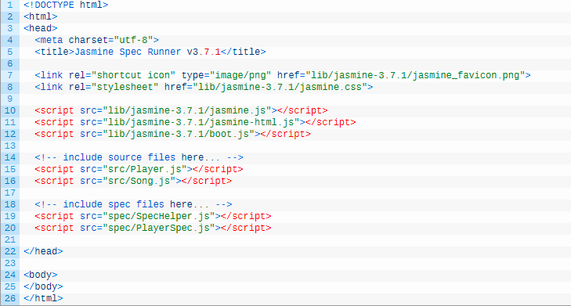This screenshot has height=306, width=571.
Task: Click the src/Song.js script path
Action: [x=142, y=181]
